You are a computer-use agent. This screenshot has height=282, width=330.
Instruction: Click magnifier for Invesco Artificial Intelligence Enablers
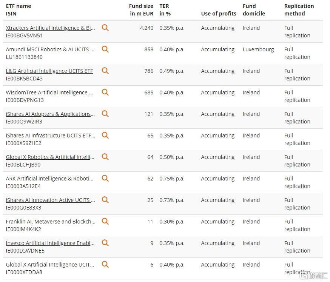click(105, 243)
